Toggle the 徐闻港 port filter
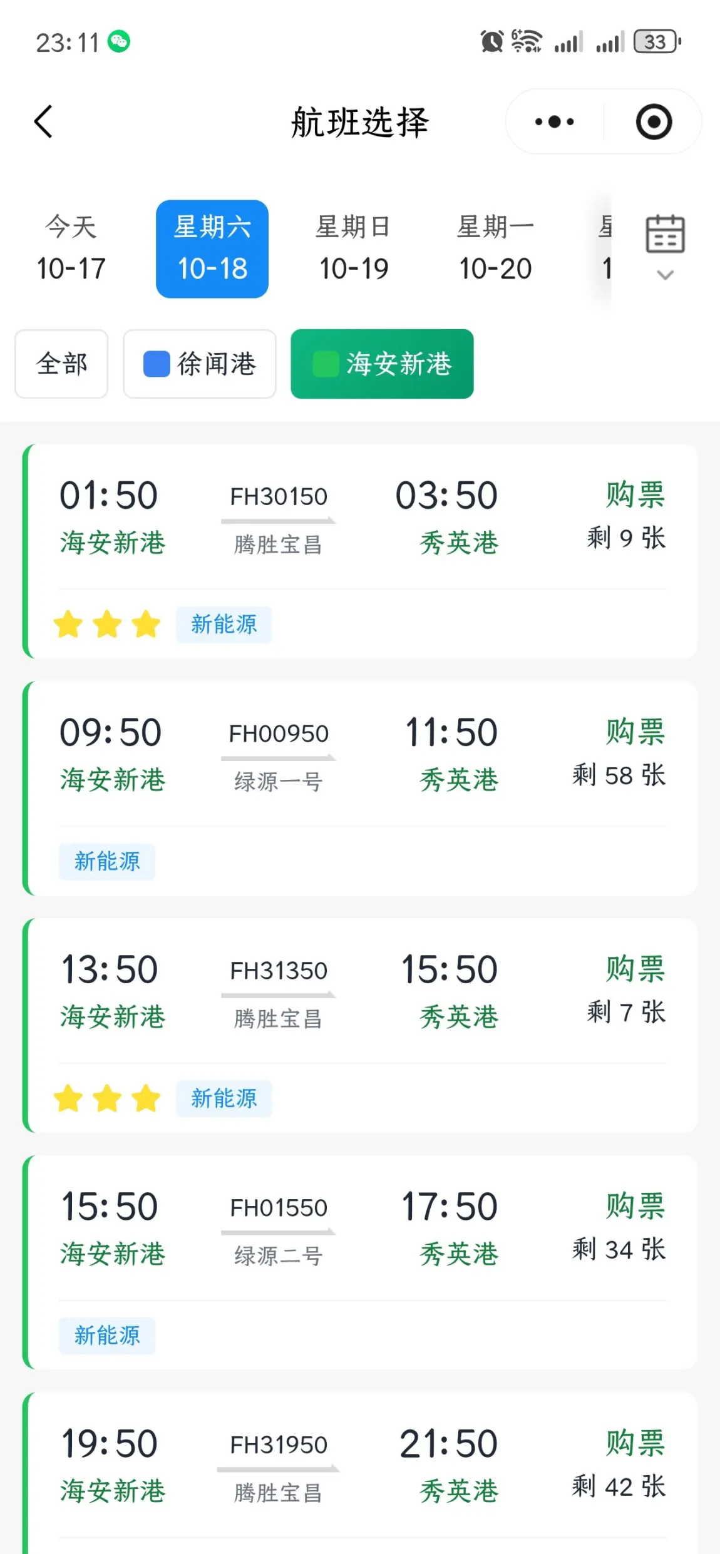The width and height of the screenshot is (720, 1554). point(200,364)
